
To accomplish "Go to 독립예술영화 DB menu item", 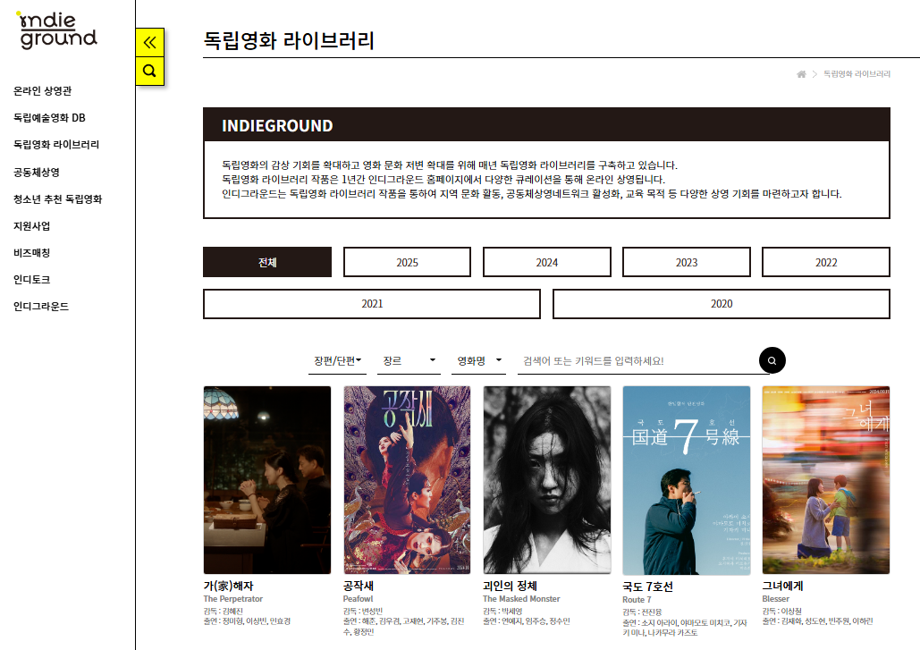I will coord(49,118).
